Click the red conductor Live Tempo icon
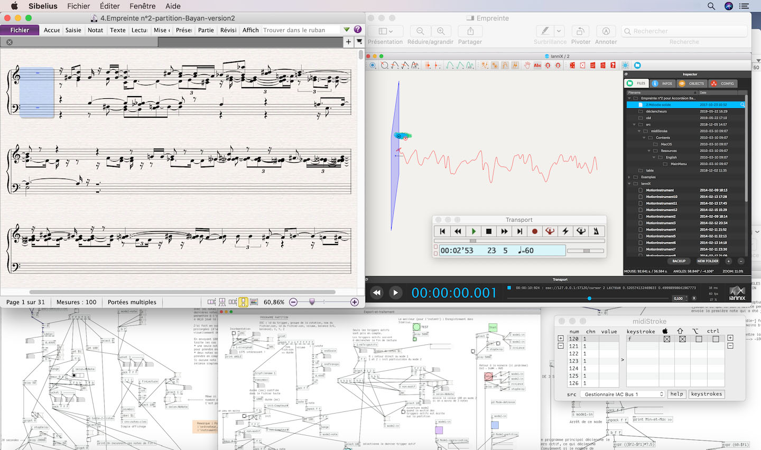The height and width of the screenshot is (450, 761). click(x=550, y=231)
